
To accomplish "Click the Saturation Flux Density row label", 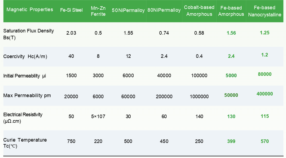I will [29, 34].
